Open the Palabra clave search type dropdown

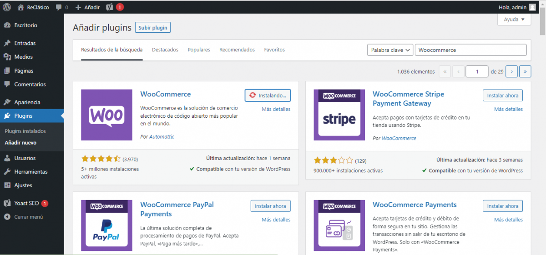coord(390,50)
